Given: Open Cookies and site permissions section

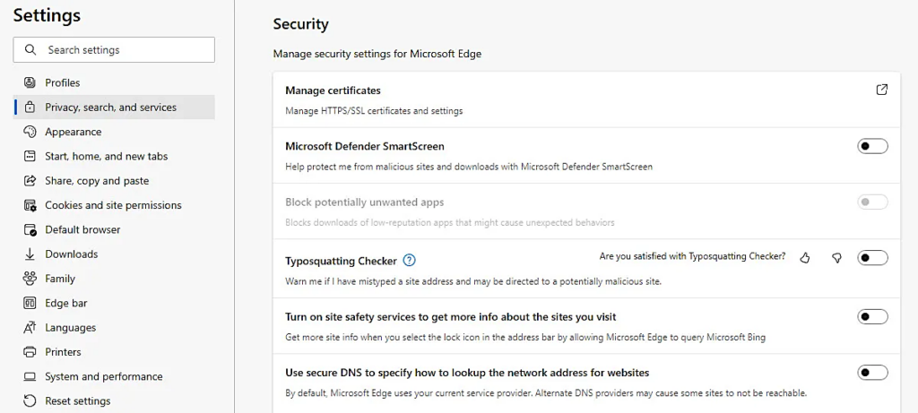Looking at the screenshot, I should click(114, 205).
